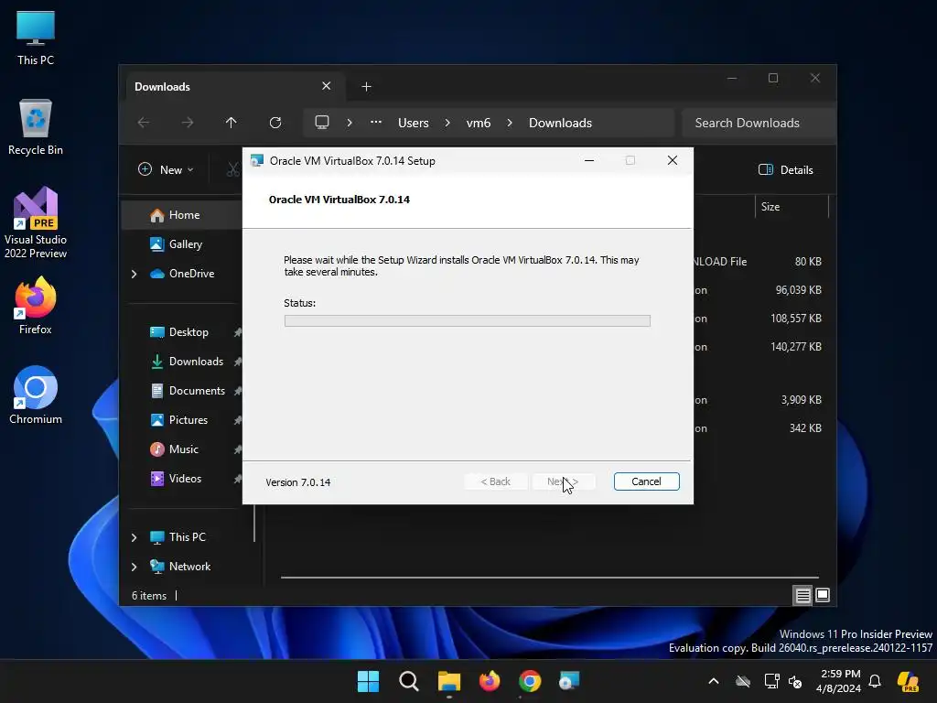
Task: Launch Visual Studio 2022 Preview shortcut
Action: click(36, 223)
